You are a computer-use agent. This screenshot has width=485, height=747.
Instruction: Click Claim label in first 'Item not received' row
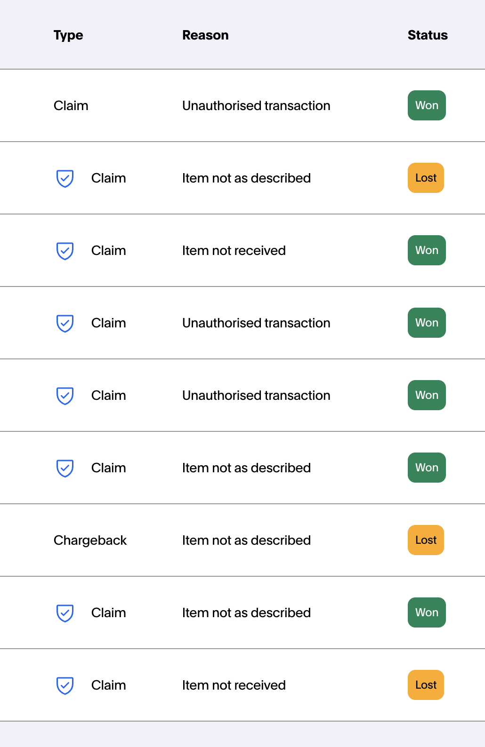[x=108, y=251]
